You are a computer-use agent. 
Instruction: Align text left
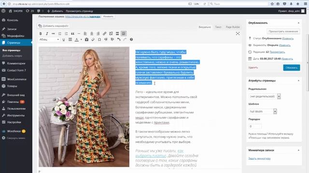85,34
